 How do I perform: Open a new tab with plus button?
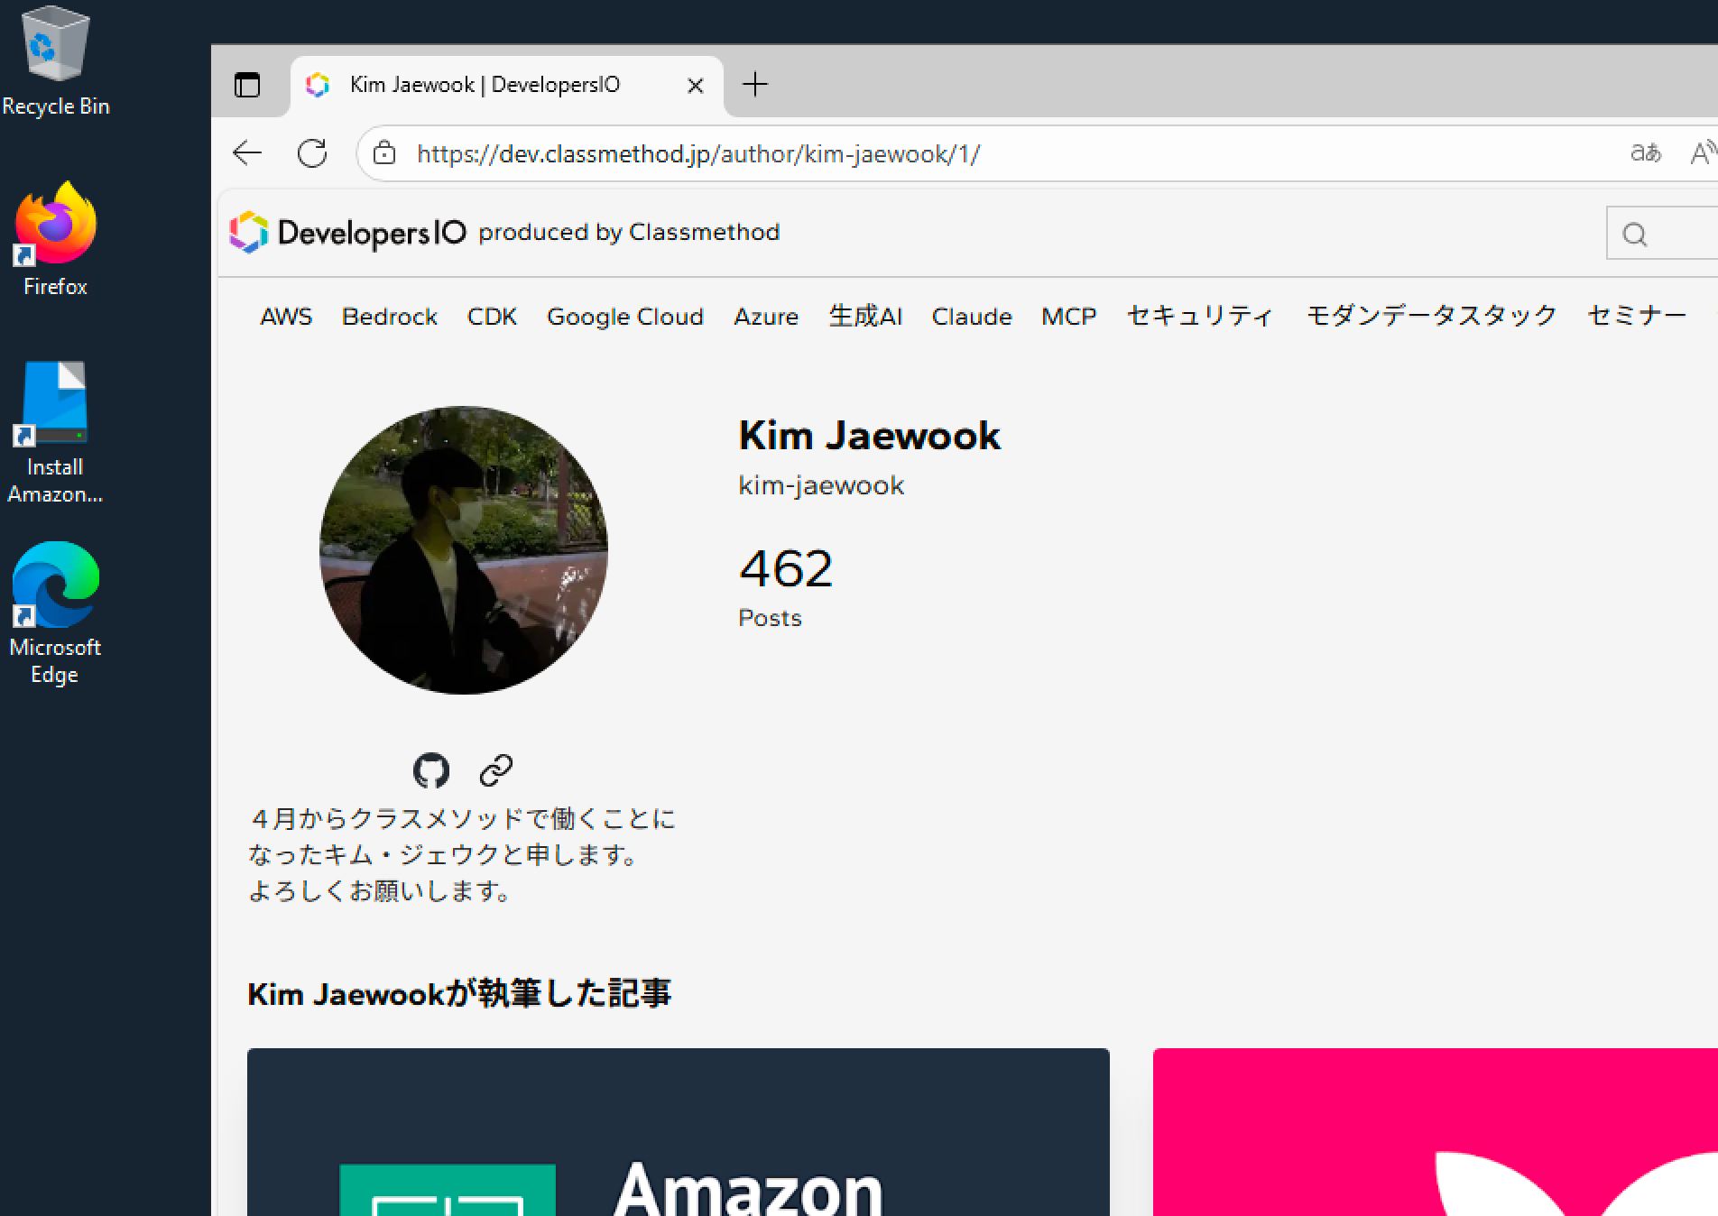755,85
